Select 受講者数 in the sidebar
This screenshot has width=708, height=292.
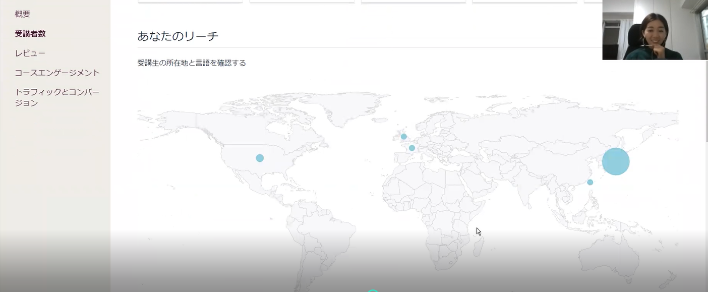[30, 34]
